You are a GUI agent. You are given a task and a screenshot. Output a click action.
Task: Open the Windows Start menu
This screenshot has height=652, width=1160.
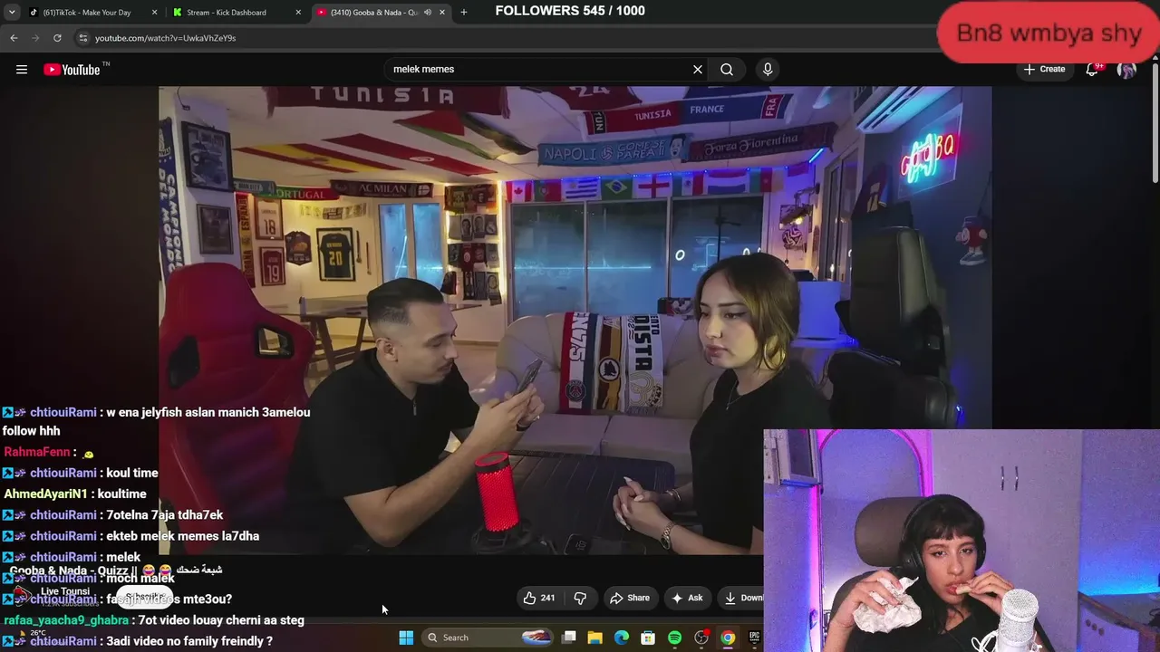pos(406,638)
